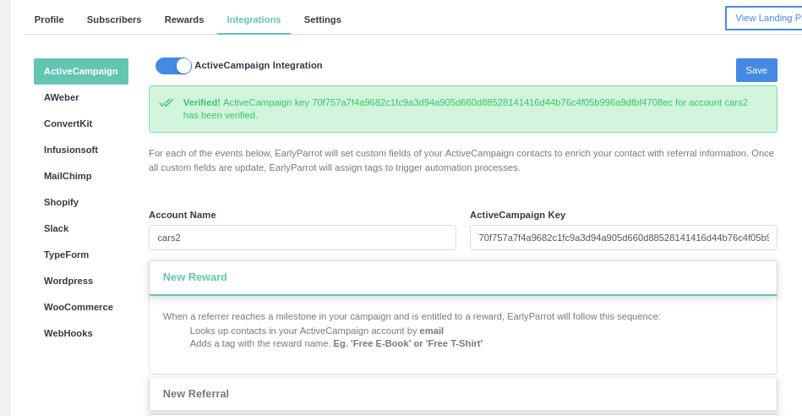Choose WooCommerce integration
Image resolution: width=802 pixels, height=416 pixels.
pyautogui.click(x=79, y=306)
